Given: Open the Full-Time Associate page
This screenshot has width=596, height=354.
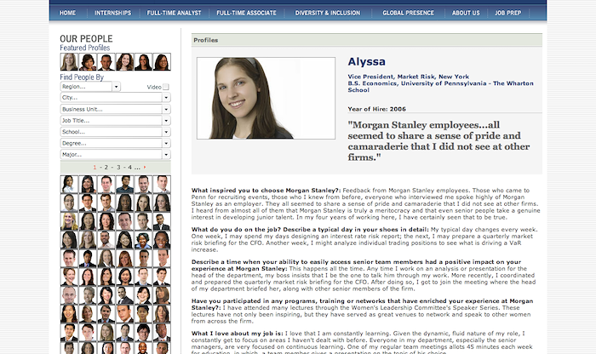Looking at the screenshot, I should point(246,13).
